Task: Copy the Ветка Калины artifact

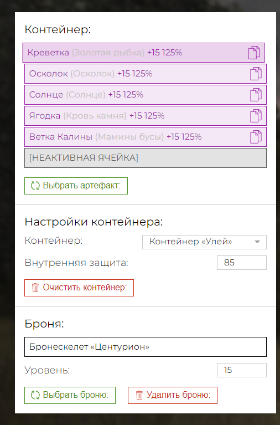Action: coord(256,137)
